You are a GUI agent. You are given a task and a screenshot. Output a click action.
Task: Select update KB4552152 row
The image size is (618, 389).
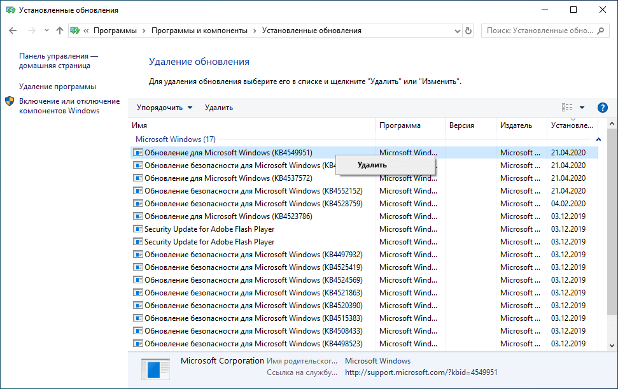(x=364, y=191)
